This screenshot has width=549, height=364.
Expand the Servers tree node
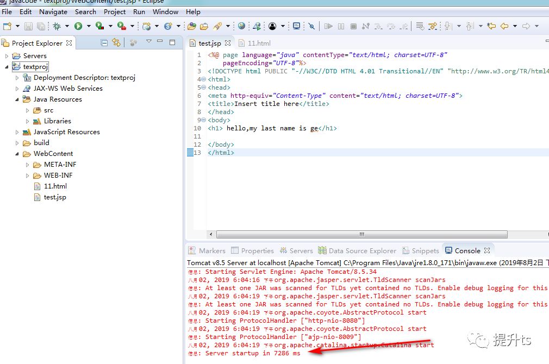click(7, 56)
